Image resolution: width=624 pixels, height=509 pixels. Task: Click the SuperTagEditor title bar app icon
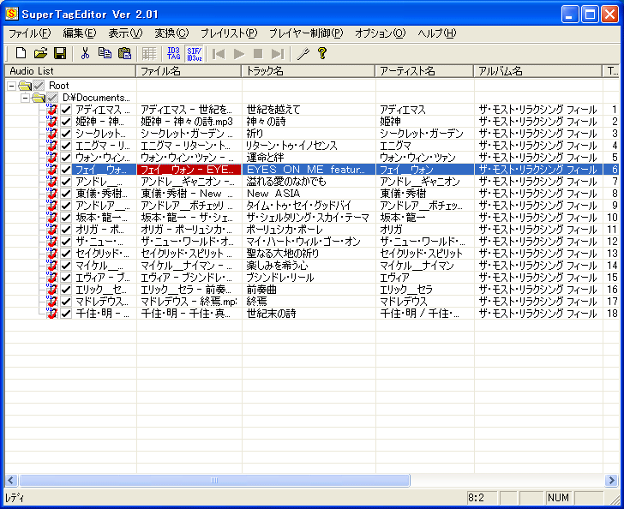12,14
